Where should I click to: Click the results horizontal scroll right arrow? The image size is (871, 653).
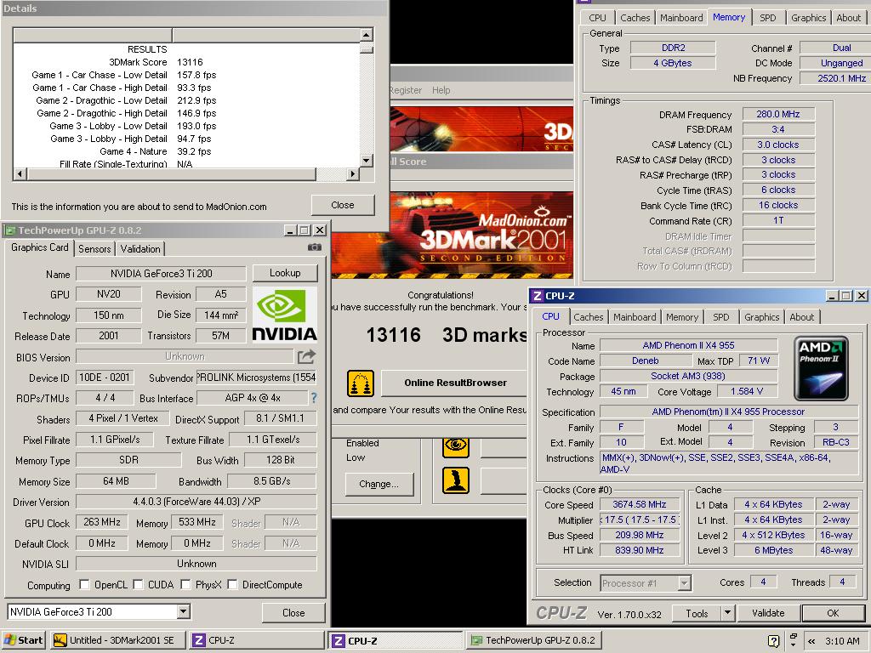[x=353, y=173]
